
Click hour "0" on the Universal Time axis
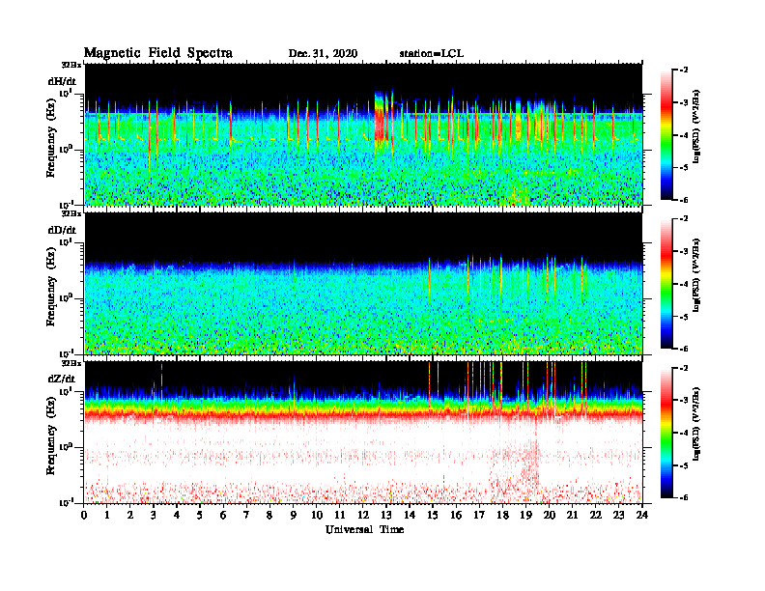tap(84, 515)
